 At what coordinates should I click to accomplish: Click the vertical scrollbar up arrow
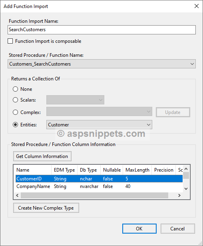[186, 169]
